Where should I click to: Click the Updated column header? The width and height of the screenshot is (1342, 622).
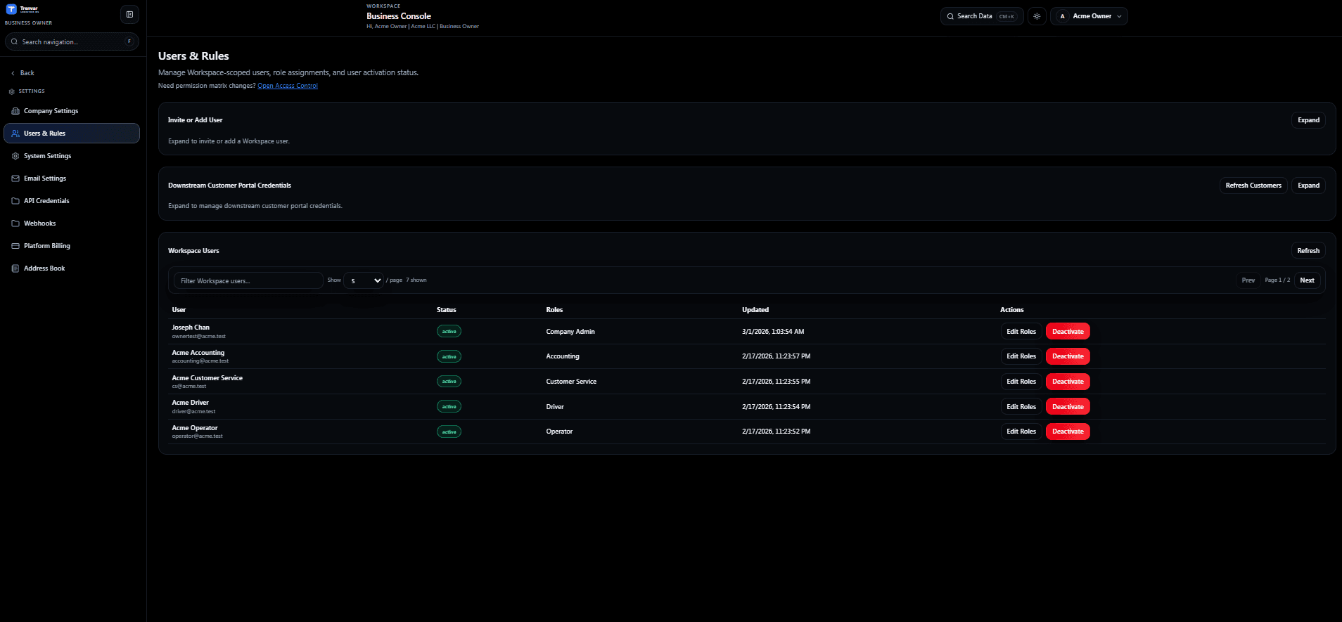(755, 310)
